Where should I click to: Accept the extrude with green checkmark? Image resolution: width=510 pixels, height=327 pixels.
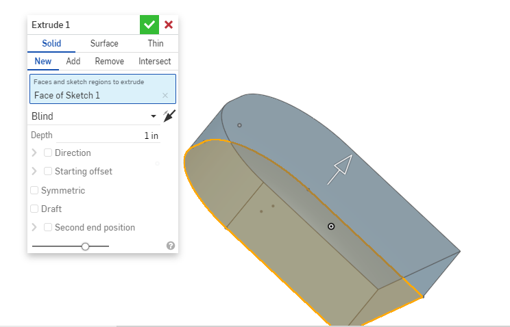coord(149,25)
